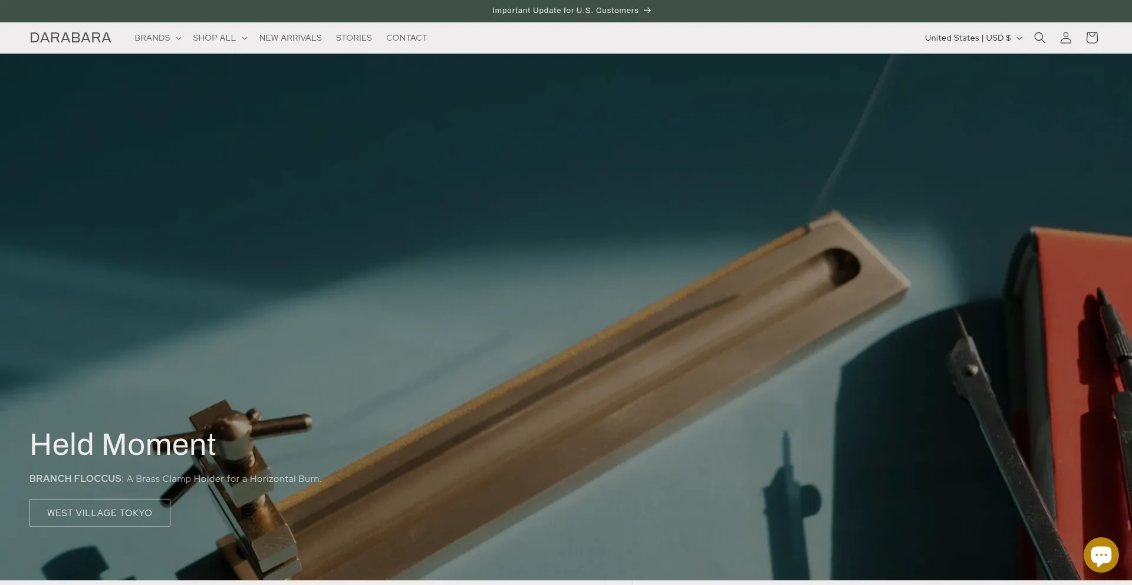Click the chevron next to SHOP ALL
The height and width of the screenshot is (585, 1132).
245,38
